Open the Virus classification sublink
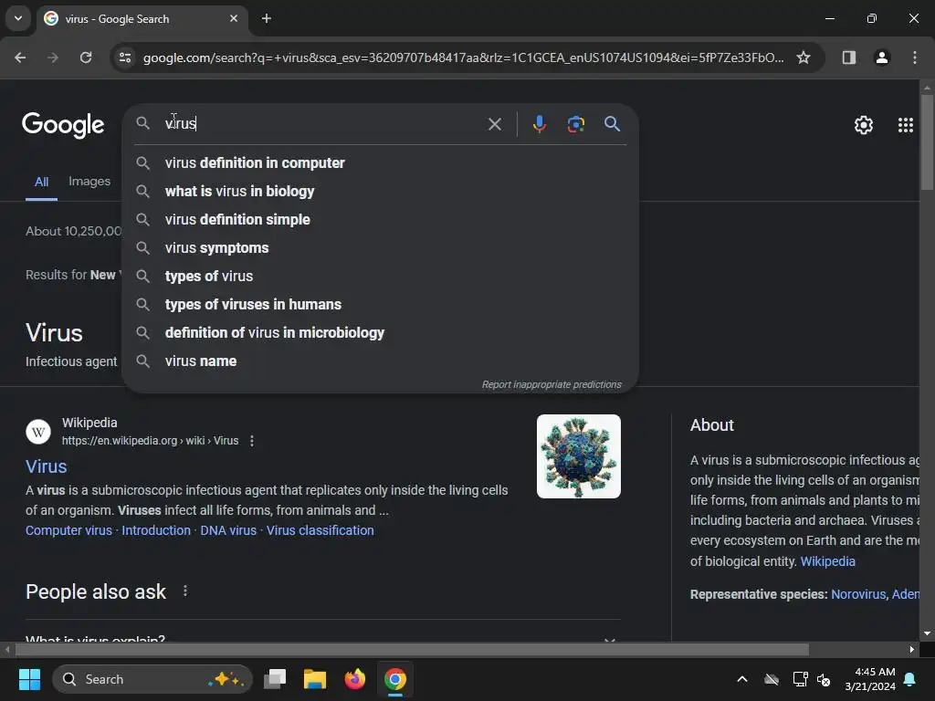Viewport: 935px width, 701px height. (320, 530)
